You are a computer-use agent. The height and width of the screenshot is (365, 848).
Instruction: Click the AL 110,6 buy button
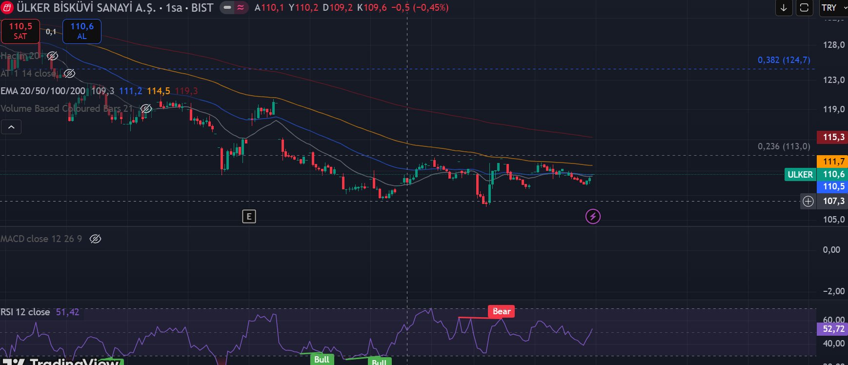[x=82, y=31]
